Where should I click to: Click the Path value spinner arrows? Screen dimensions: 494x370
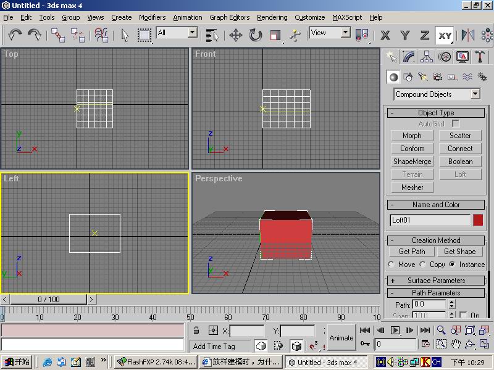pyautogui.click(x=452, y=304)
